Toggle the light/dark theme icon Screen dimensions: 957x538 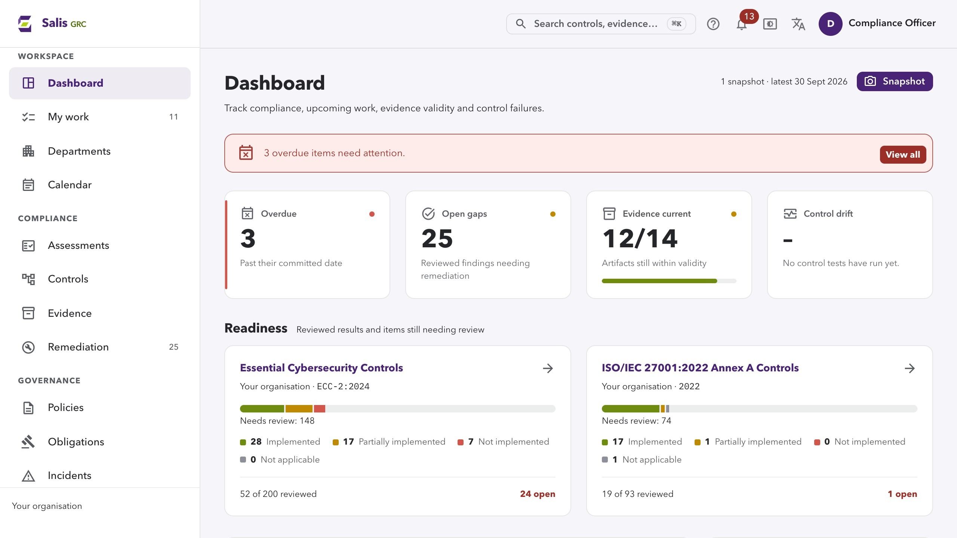coord(770,24)
